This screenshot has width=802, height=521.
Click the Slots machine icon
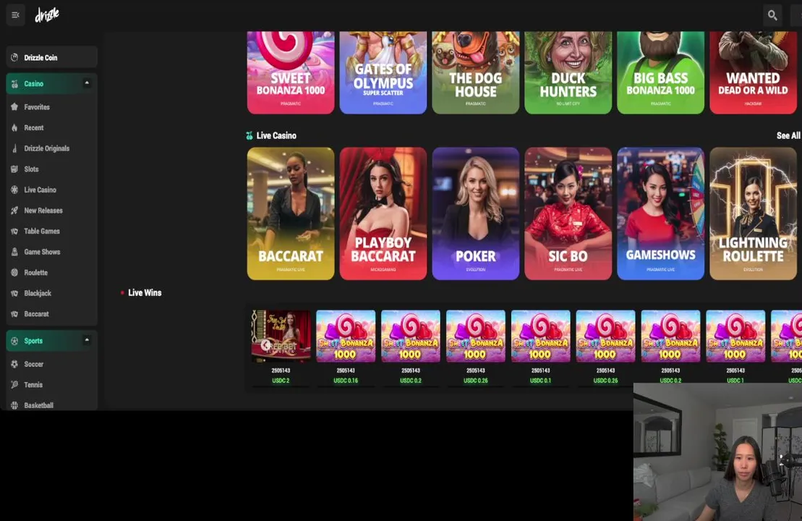click(14, 169)
